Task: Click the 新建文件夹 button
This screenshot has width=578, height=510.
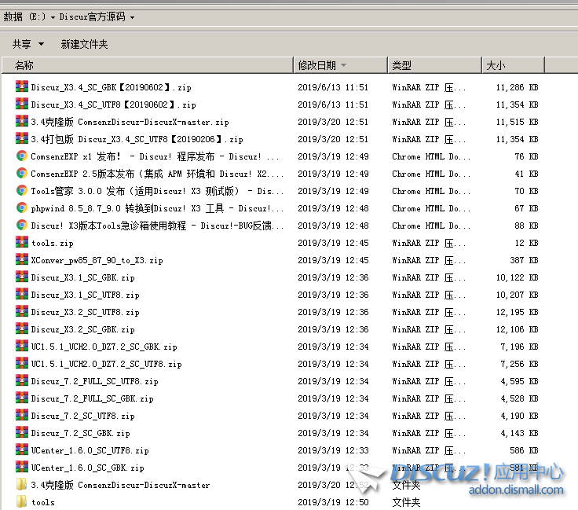Action: click(84, 44)
